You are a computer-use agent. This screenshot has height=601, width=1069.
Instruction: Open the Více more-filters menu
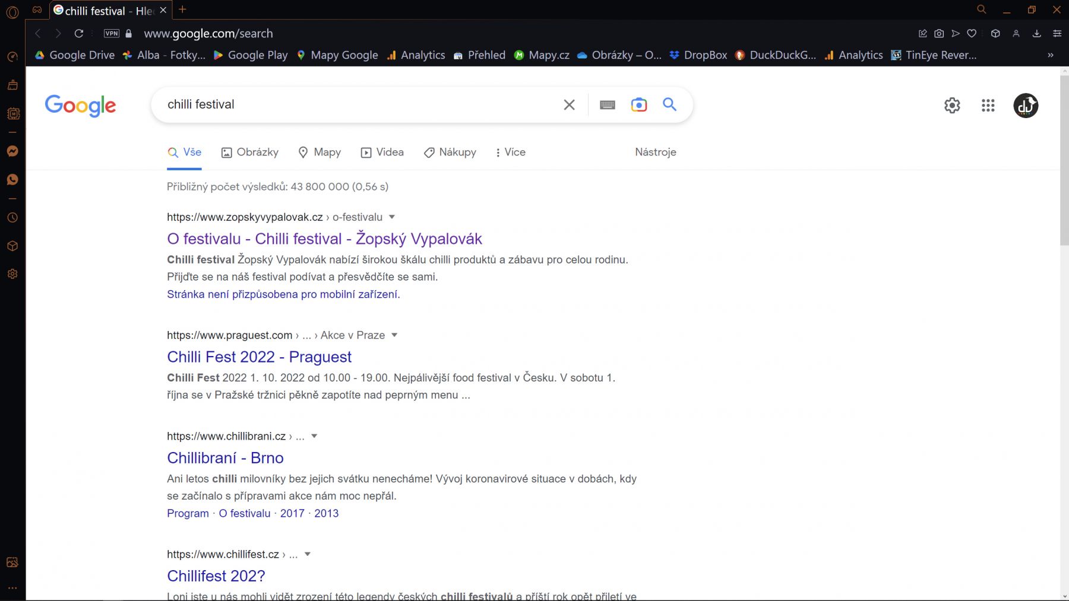[x=510, y=152]
